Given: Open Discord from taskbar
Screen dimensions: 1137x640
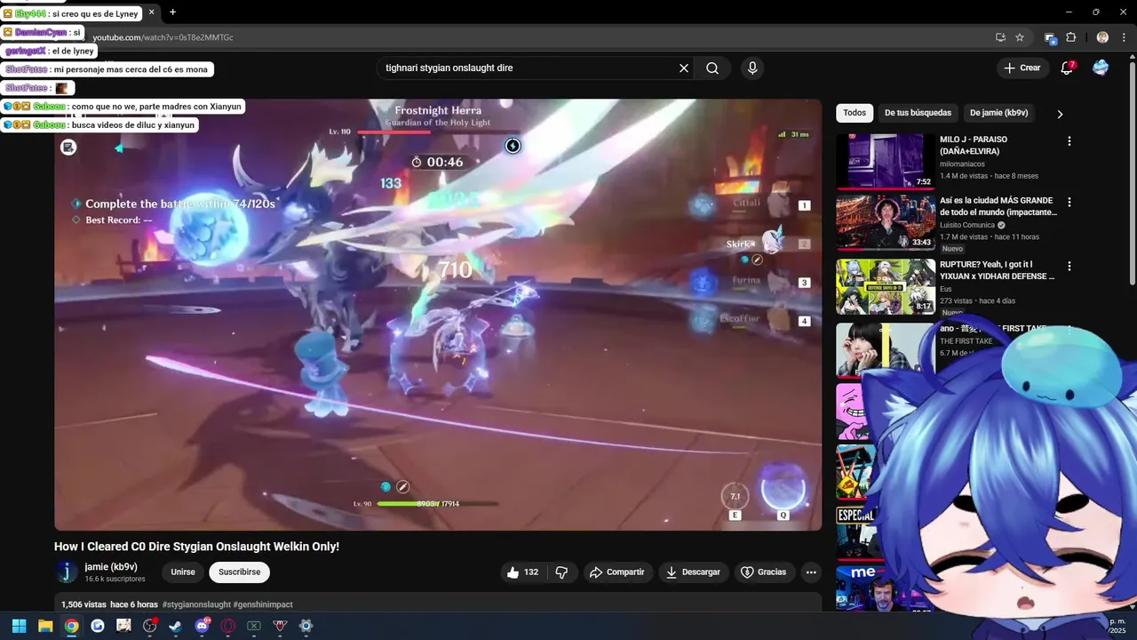Looking at the screenshot, I should [x=202, y=626].
